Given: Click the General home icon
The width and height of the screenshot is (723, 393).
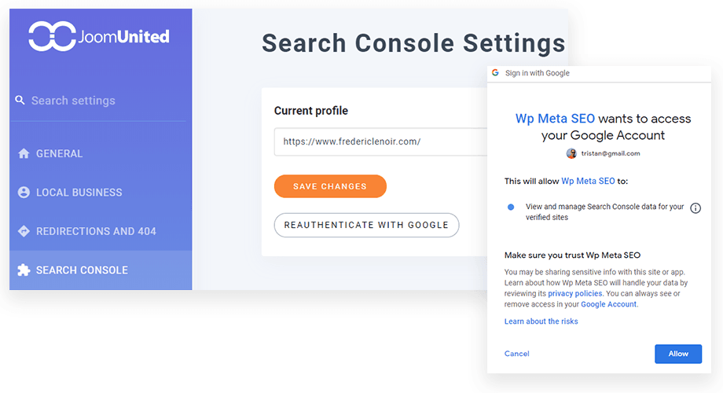Looking at the screenshot, I should [24, 153].
